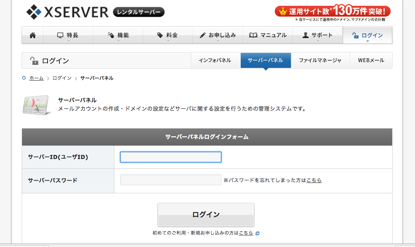Click the person icon beside サポート
415x247 pixels.
pos(306,35)
